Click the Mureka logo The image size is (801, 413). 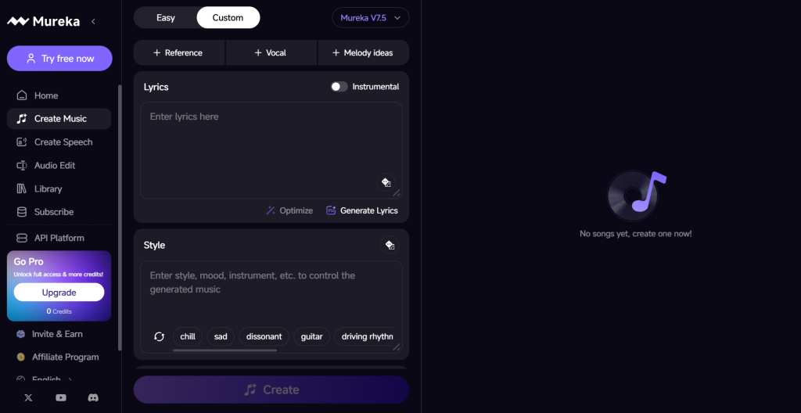coord(44,21)
